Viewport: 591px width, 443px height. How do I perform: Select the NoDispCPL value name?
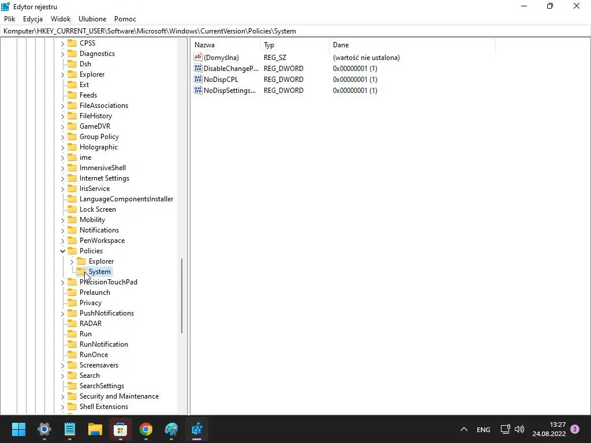click(x=221, y=80)
